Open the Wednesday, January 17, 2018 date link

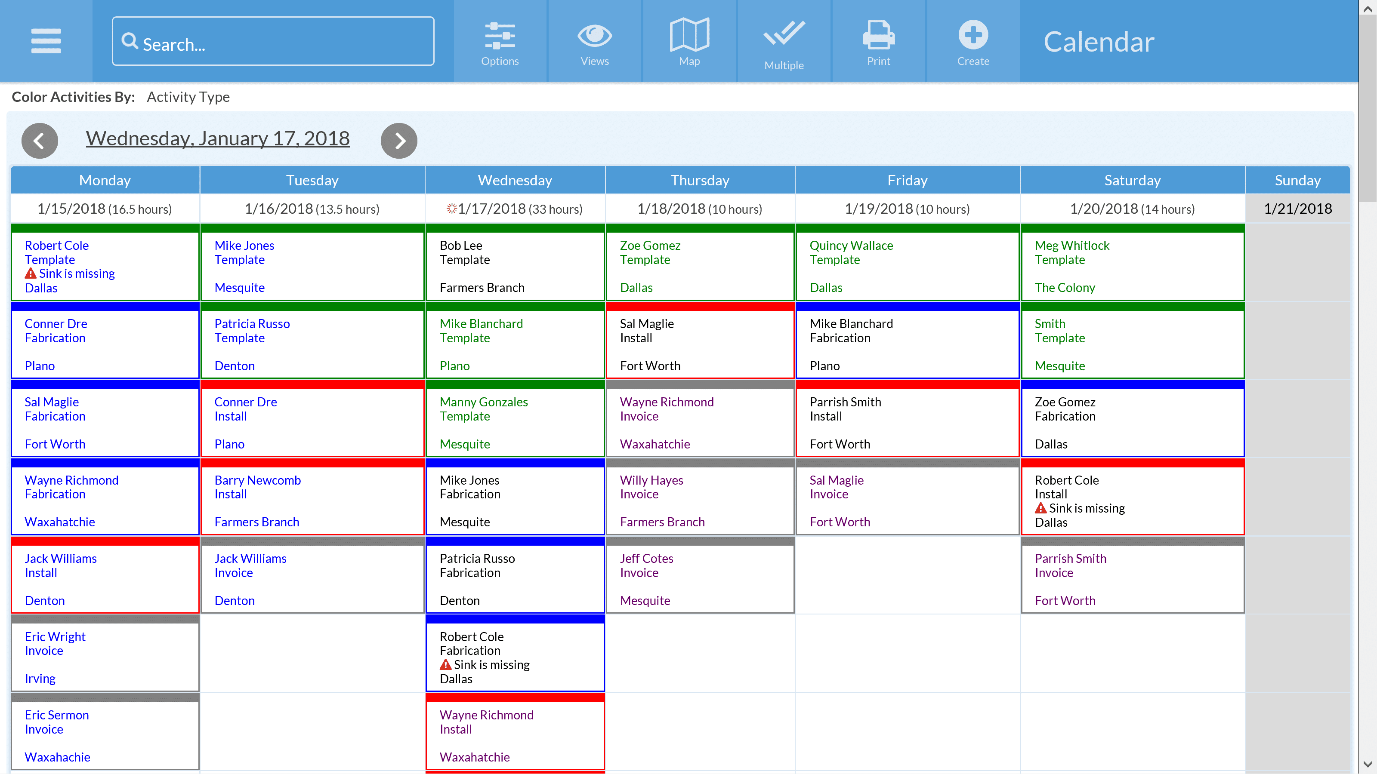point(218,138)
